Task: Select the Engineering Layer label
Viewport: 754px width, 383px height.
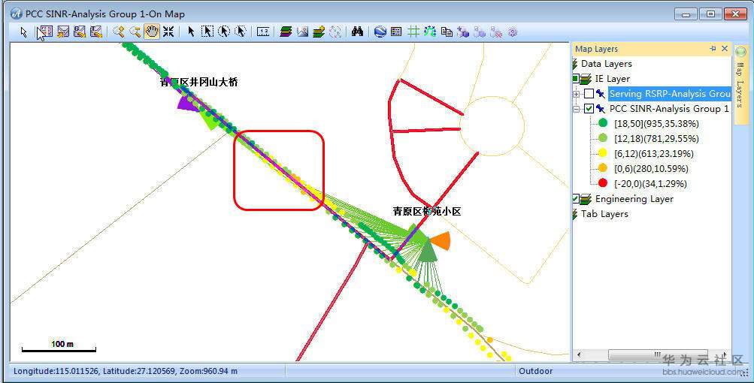Action: (634, 198)
